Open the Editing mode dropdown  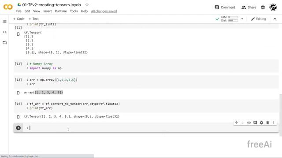tap(259, 19)
